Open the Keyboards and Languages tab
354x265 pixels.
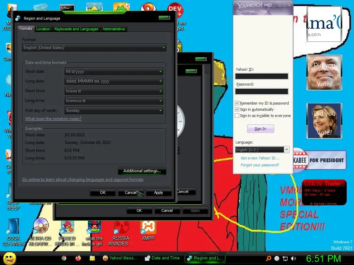tap(76, 29)
